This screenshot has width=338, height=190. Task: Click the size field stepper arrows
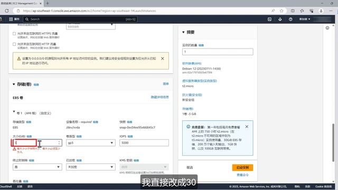59,142
